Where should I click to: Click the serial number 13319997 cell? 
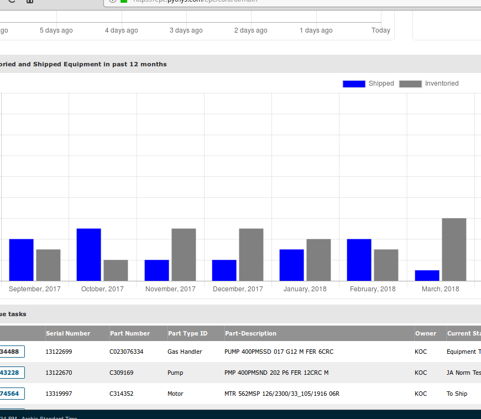(x=59, y=394)
